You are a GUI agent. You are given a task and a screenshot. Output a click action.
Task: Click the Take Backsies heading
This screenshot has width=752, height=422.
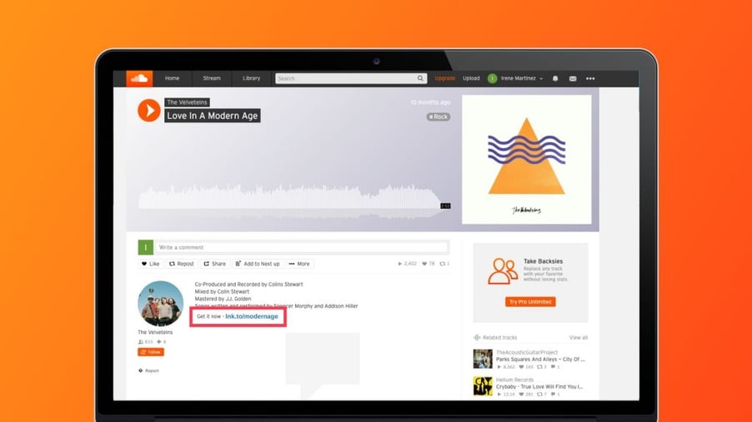pyautogui.click(x=543, y=261)
